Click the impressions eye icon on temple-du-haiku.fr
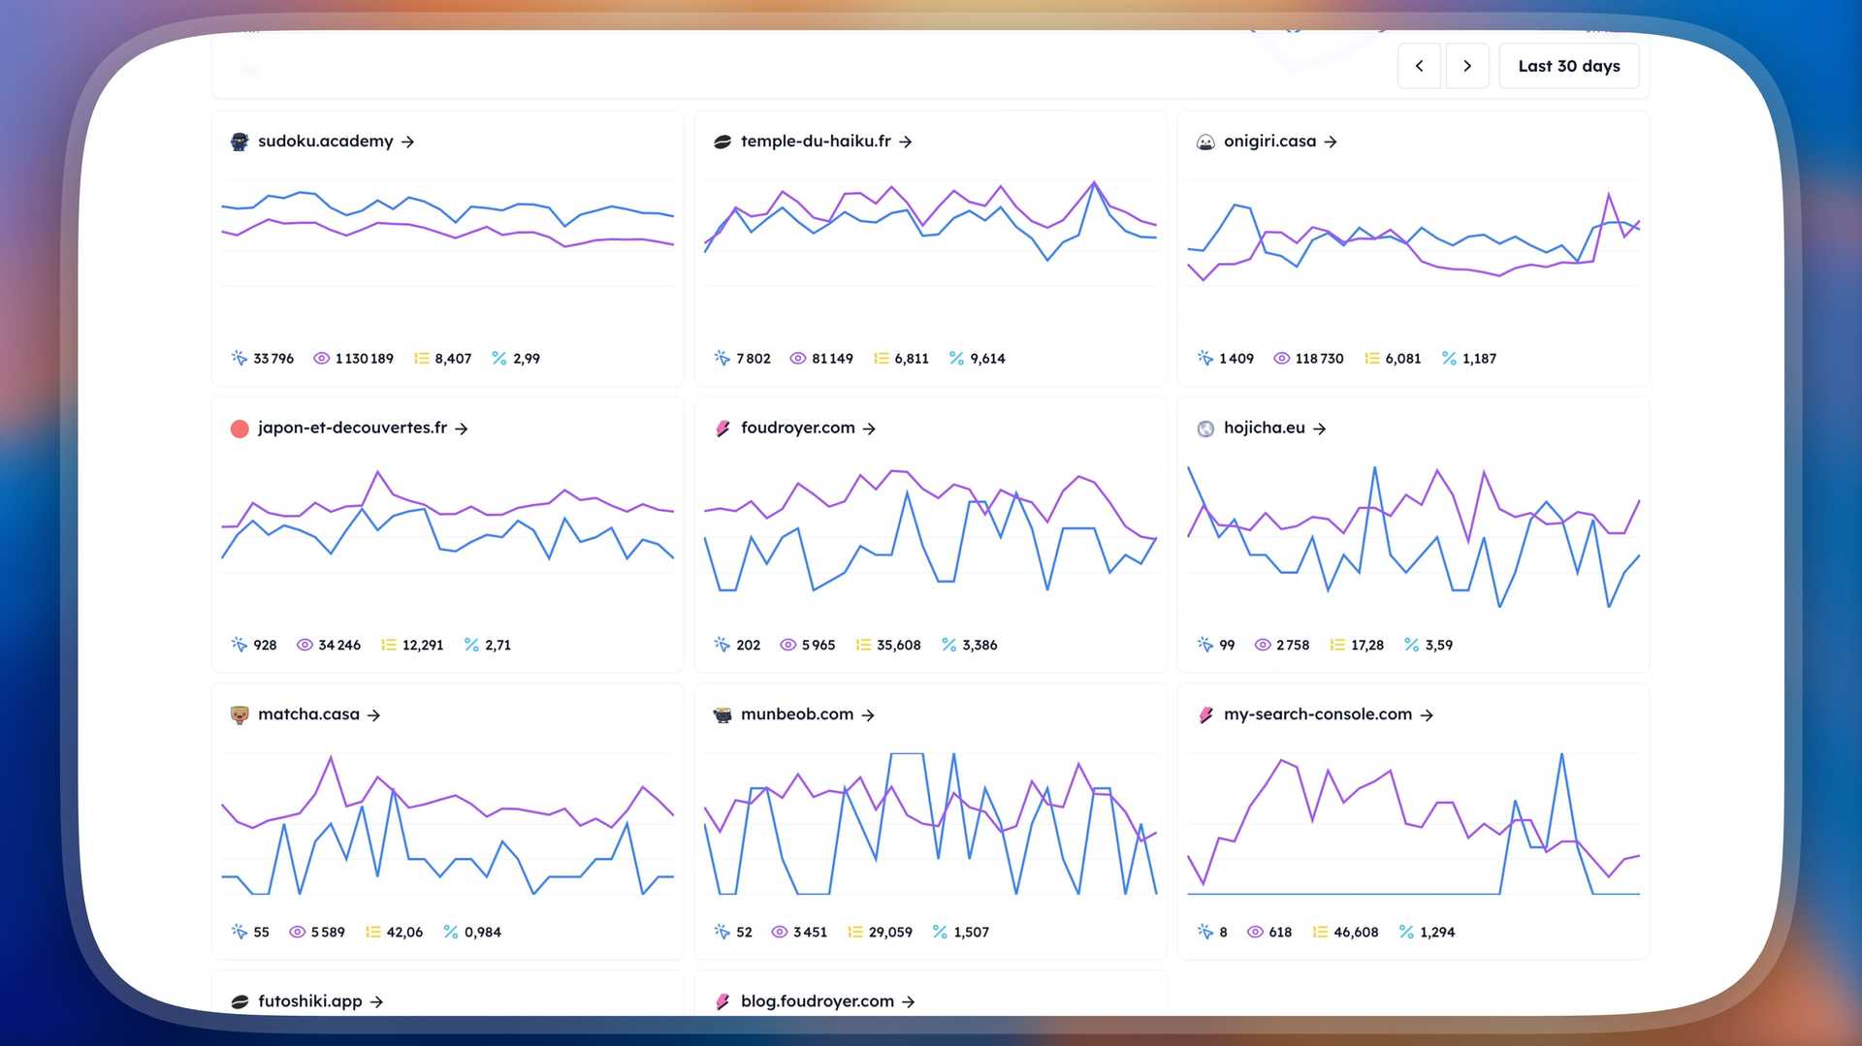 pyautogui.click(x=798, y=358)
